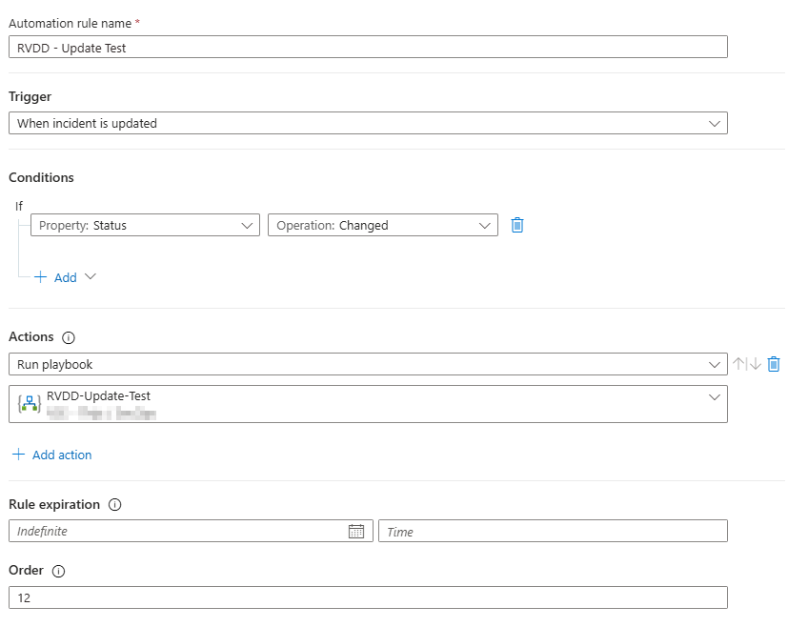Move the action down with down arrow
This screenshot has height=627, width=788.
click(x=755, y=364)
